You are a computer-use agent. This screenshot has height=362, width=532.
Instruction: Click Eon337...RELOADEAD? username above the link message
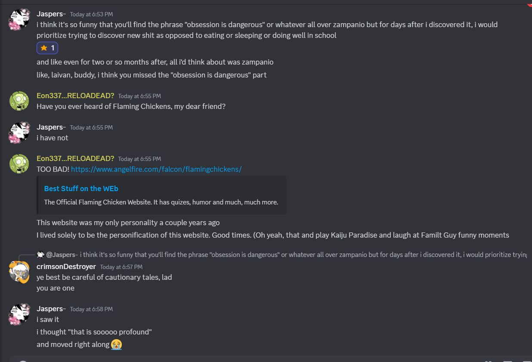pyautogui.click(x=75, y=158)
